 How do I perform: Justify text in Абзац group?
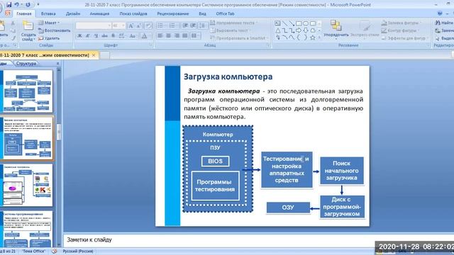[185, 36]
